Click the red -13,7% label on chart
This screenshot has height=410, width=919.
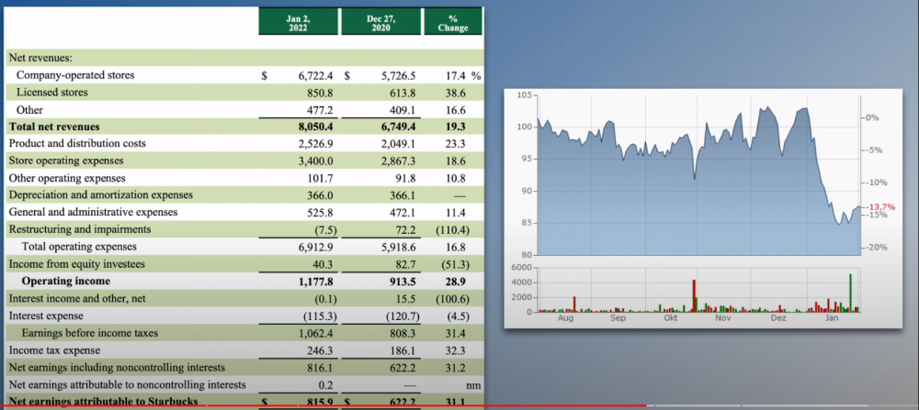click(881, 207)
